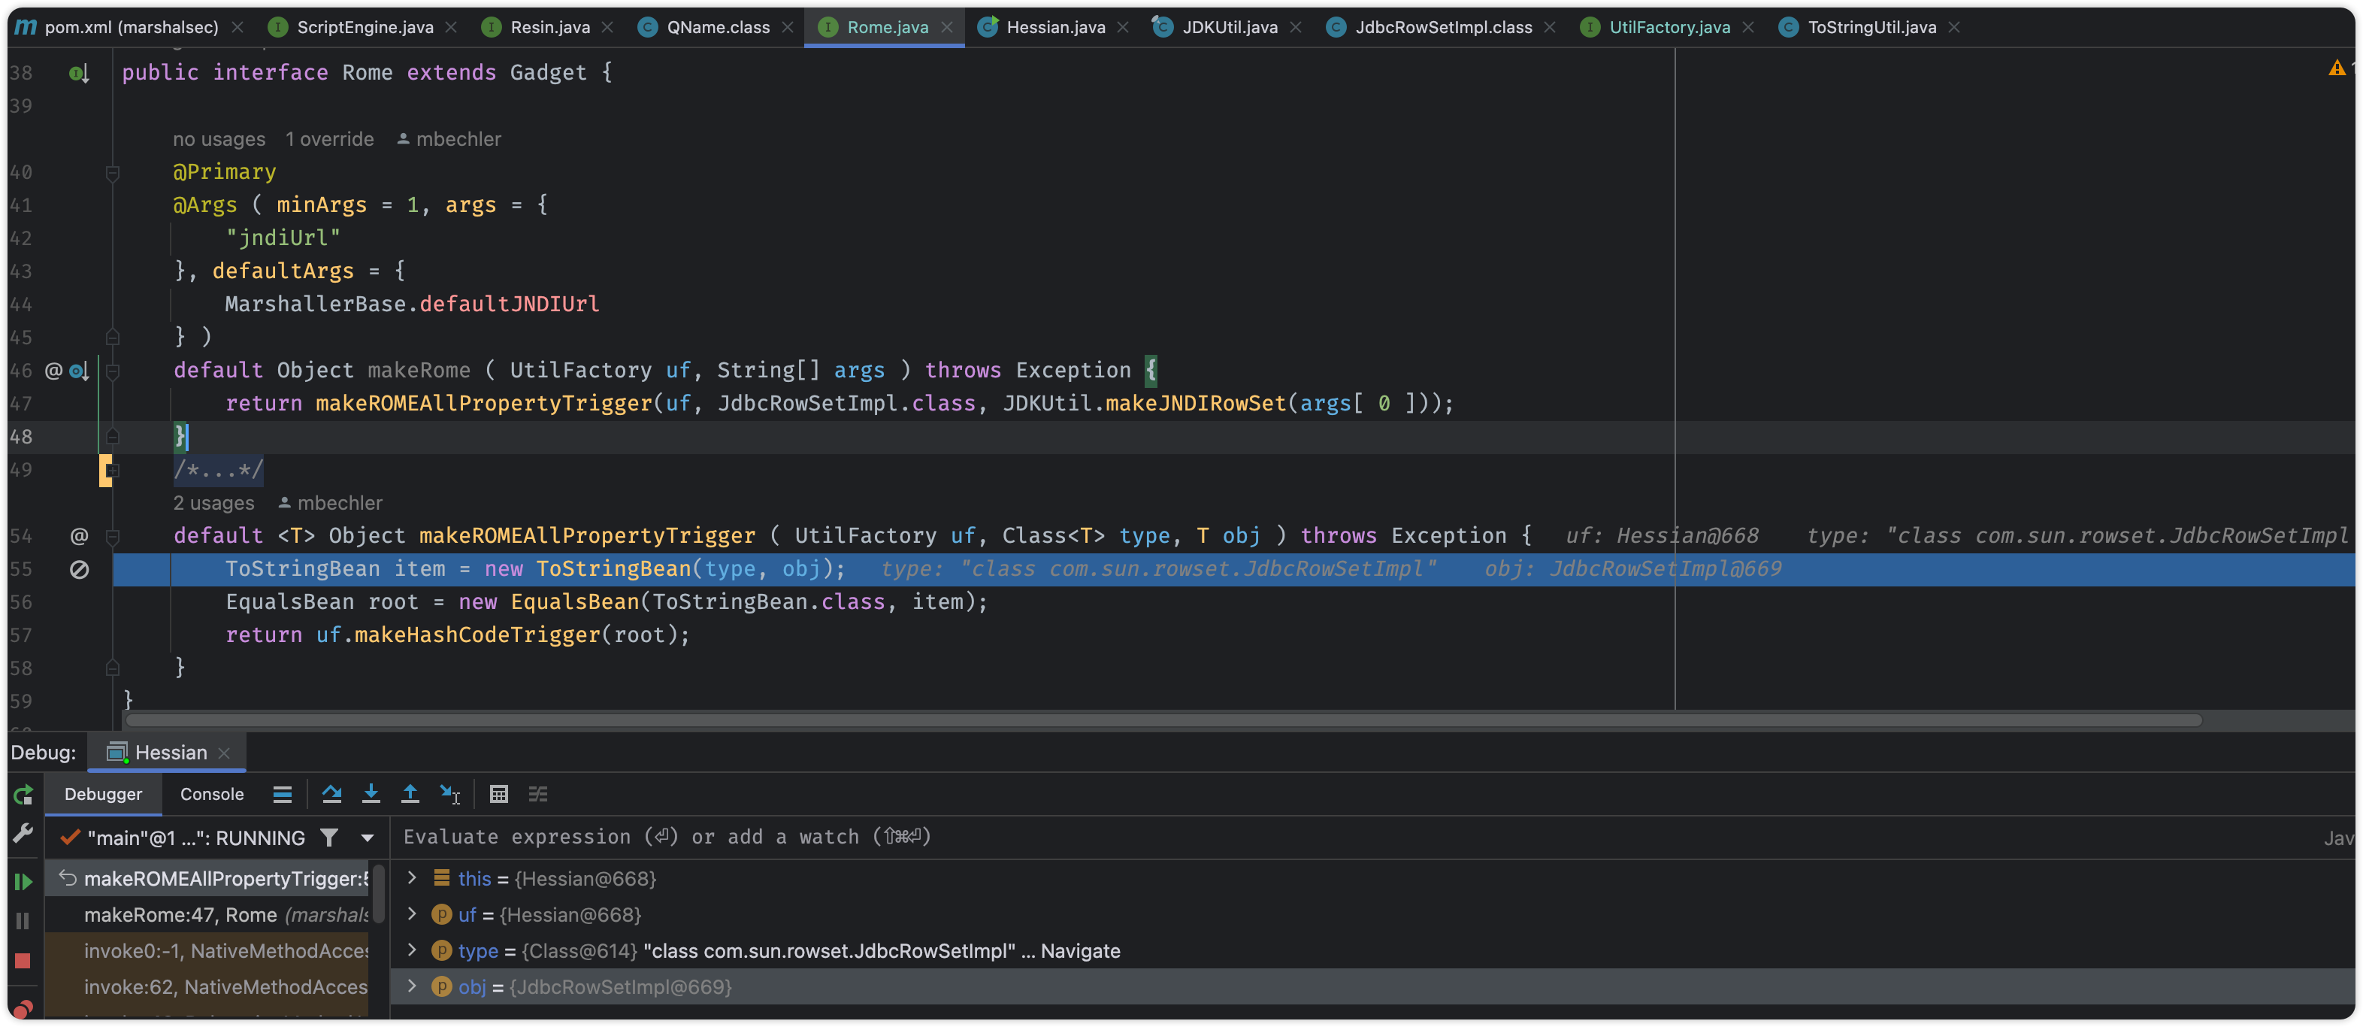Open QName.class editor tab
Screen dimensions: 2363x1027
(717, 28)
